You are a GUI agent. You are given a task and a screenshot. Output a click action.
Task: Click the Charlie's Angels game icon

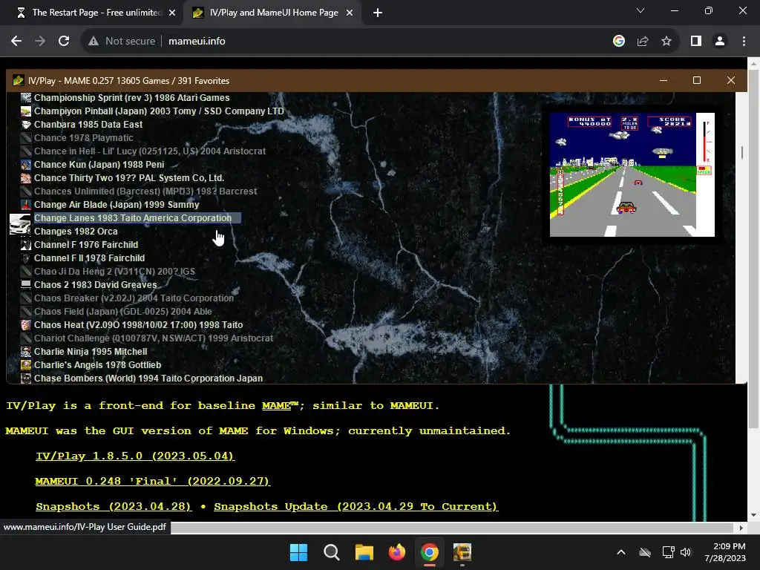coord(26,365)
